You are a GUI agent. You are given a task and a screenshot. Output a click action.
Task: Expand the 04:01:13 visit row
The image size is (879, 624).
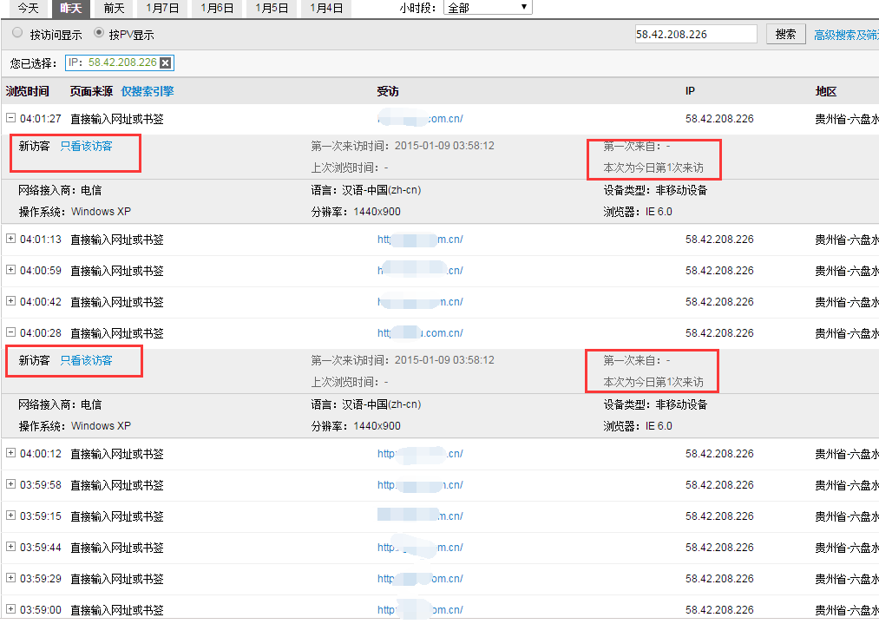click(10, 239)
